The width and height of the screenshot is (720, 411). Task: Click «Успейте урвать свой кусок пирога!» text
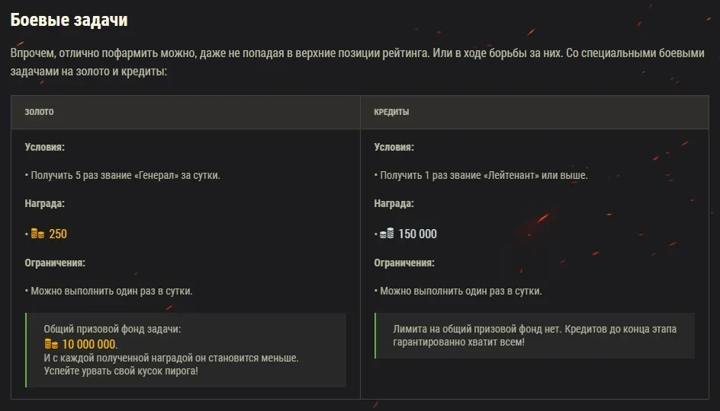click(121, 371)
